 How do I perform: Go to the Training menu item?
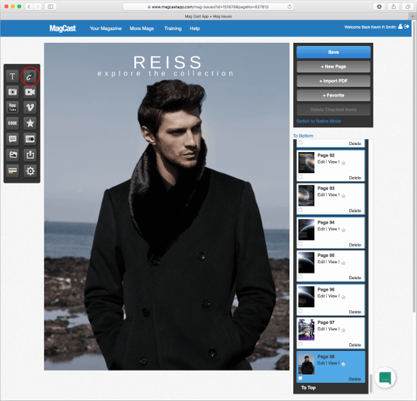tap(173, 29)
